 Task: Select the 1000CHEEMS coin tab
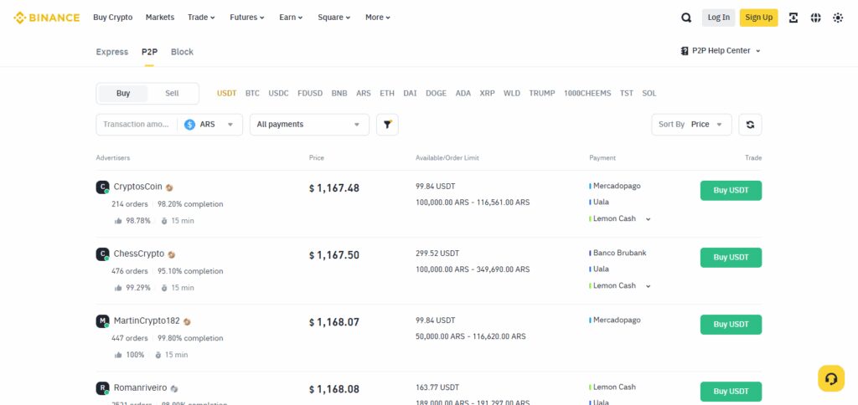coord(587,94)
